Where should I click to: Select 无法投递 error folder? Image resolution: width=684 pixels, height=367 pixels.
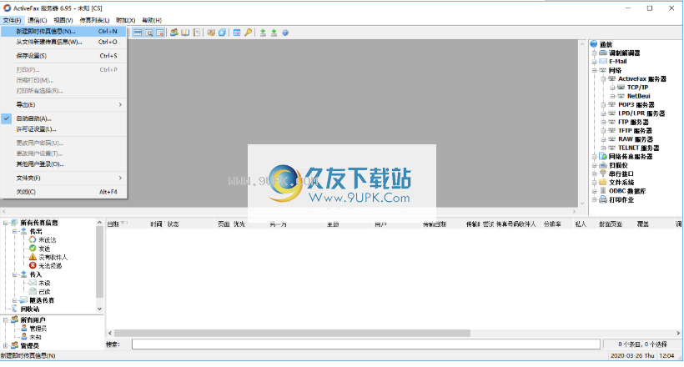[x=50, y=266]
